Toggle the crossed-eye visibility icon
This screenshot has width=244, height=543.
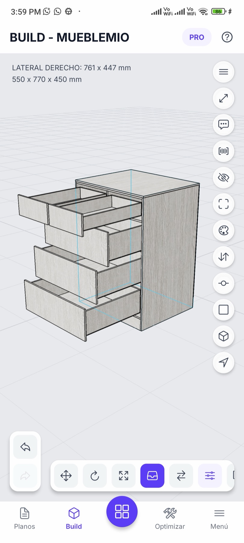tap(224, 178)
